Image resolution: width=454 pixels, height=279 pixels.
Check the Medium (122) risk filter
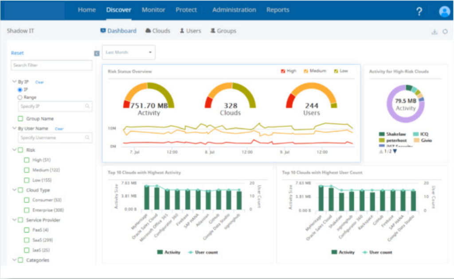click(x=27, y=170)
